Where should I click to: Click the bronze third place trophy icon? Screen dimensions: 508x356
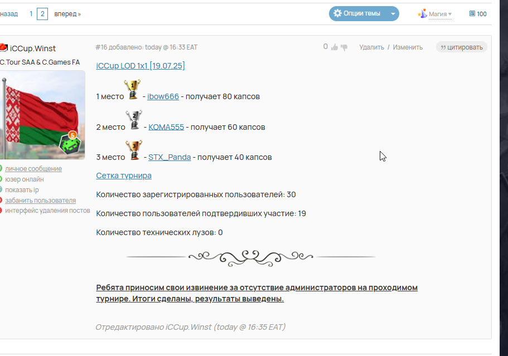pos(134,150)
